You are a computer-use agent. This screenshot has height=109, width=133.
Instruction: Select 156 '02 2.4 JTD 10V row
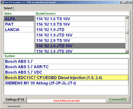click(x=80, y=46)
